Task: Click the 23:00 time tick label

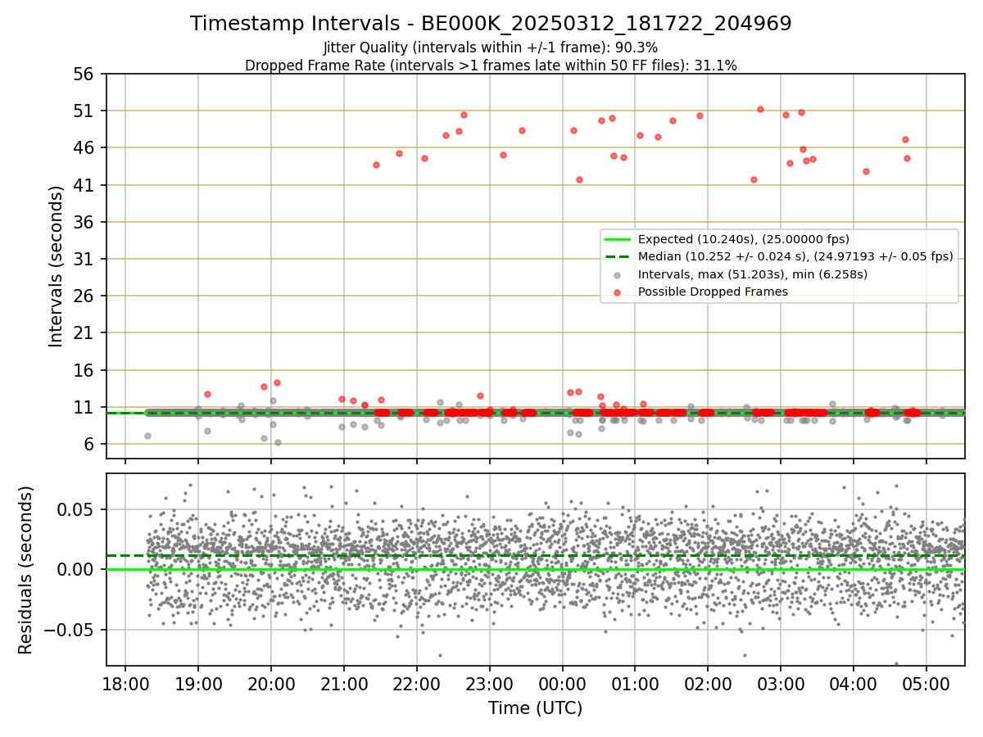Action: click(490, 684)
